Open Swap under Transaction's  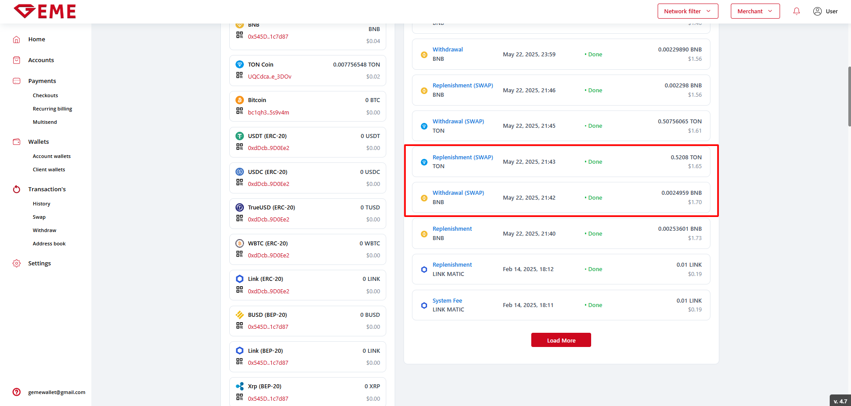(39, 217)
